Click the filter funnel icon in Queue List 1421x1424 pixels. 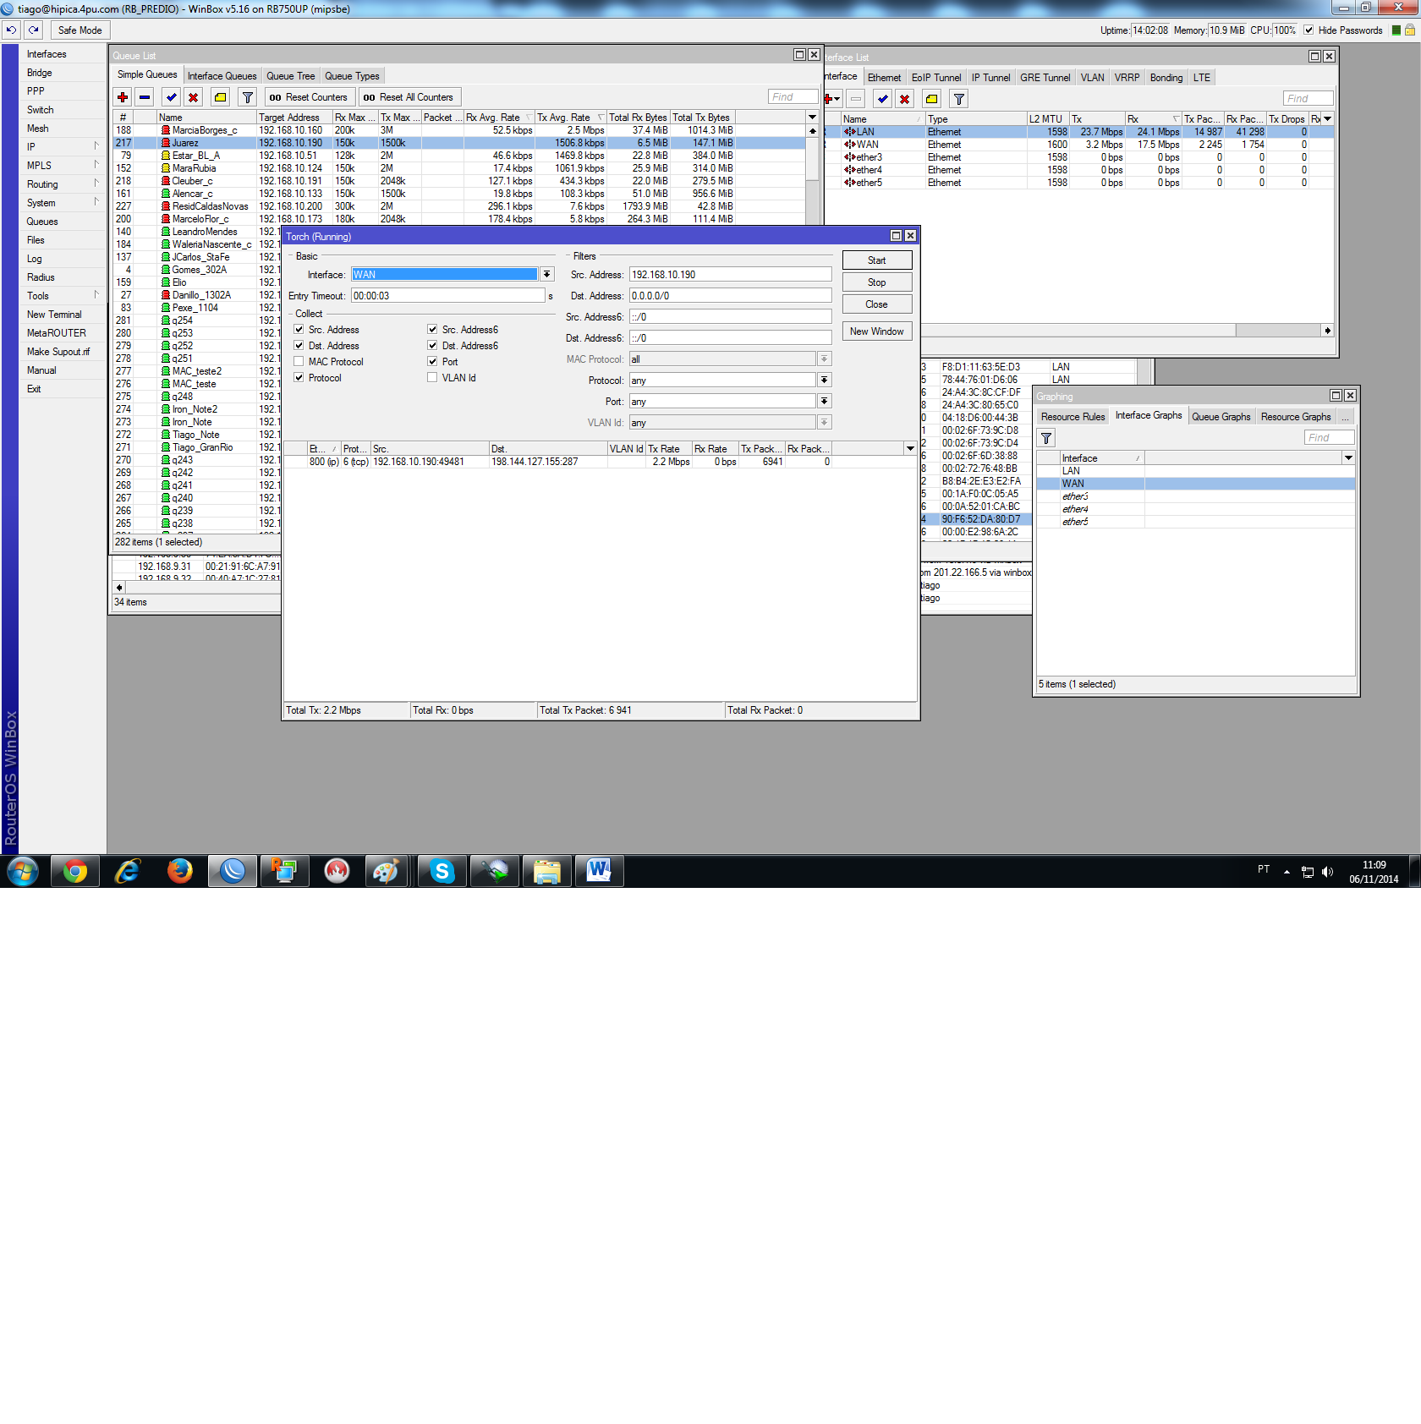click(247, 97)
